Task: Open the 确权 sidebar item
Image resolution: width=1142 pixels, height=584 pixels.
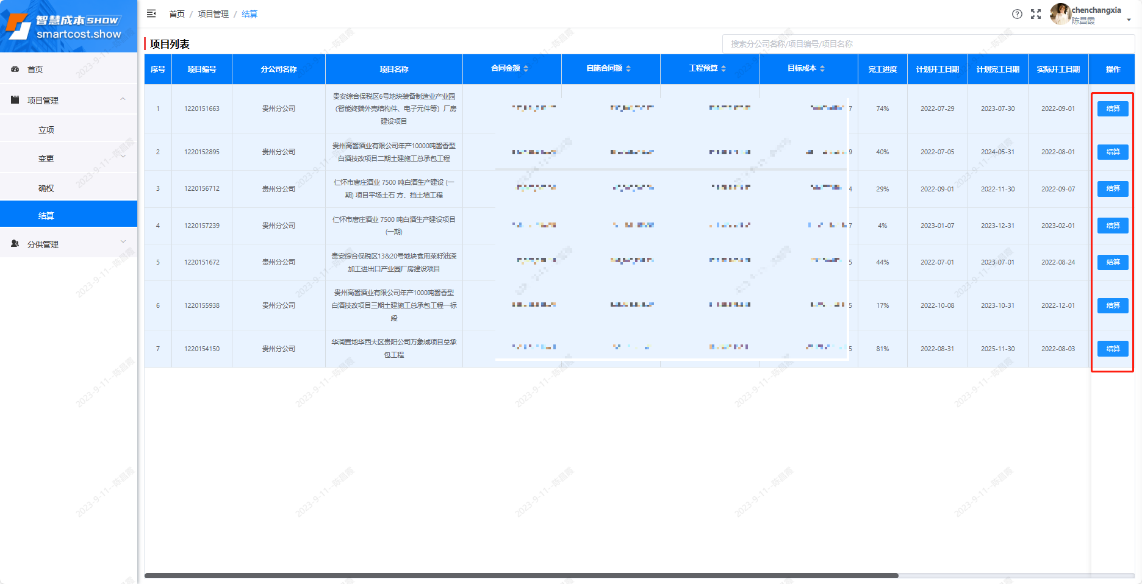Action: tap(46, 188)
